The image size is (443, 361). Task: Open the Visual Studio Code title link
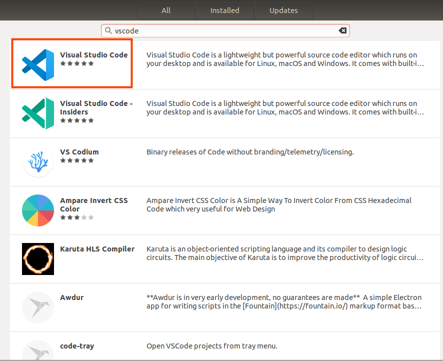(x=94, y=55)
